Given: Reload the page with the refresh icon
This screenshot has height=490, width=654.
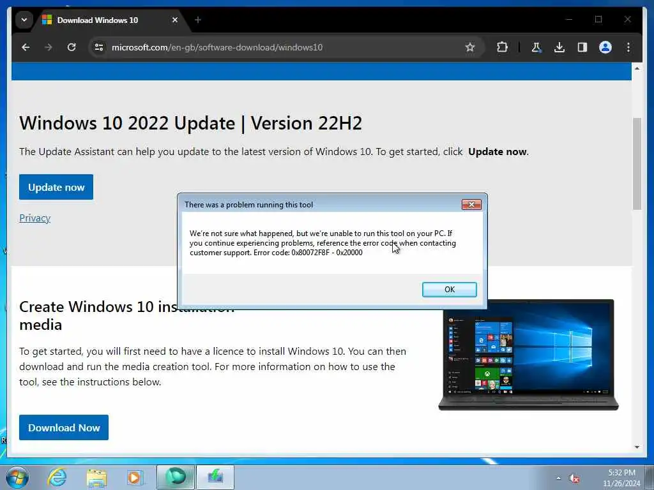Looking at the screenshot, I should (x=72, y=47).
